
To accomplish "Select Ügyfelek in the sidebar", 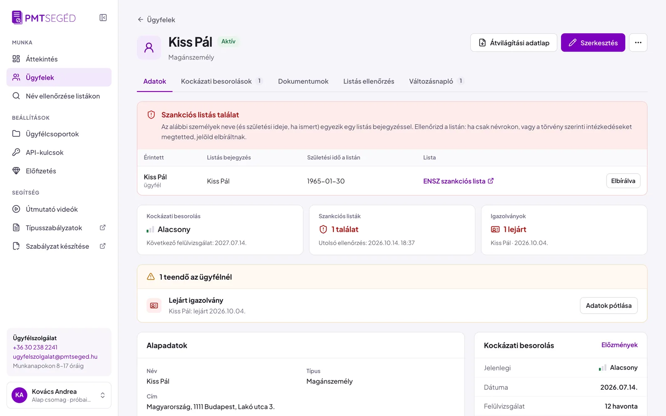I will (59, 77).
